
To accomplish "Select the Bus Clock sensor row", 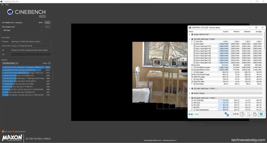I will tap(226, 65).
